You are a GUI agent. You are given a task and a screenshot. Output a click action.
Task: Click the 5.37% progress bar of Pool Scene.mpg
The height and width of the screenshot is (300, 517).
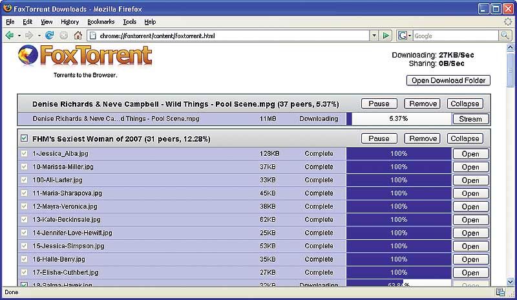pos(399,119)
